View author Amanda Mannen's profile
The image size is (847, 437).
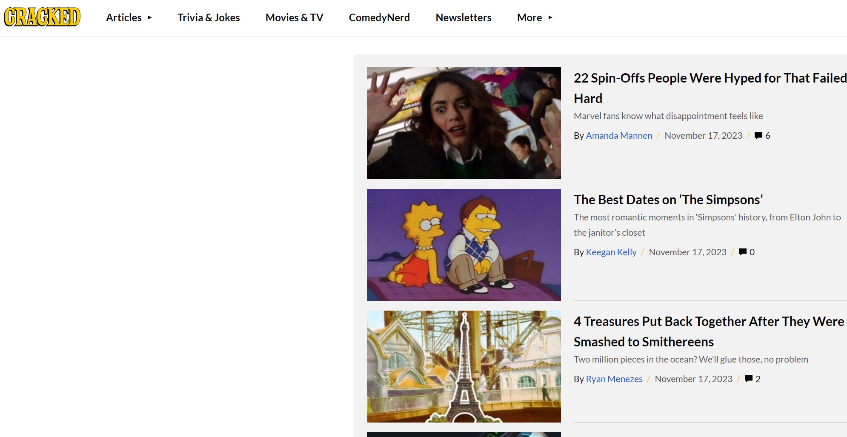tap(619, 135)
